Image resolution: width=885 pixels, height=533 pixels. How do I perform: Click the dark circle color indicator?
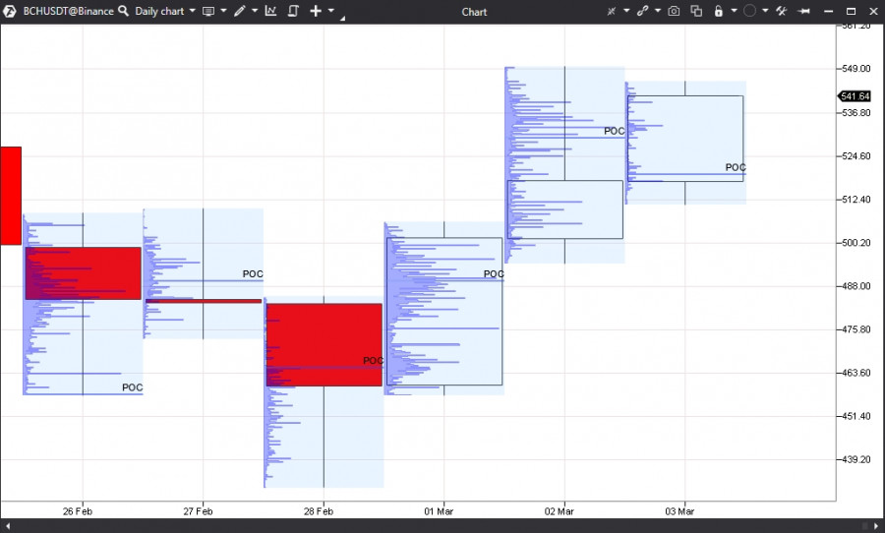pyautogui.click(x=749, y=11)
